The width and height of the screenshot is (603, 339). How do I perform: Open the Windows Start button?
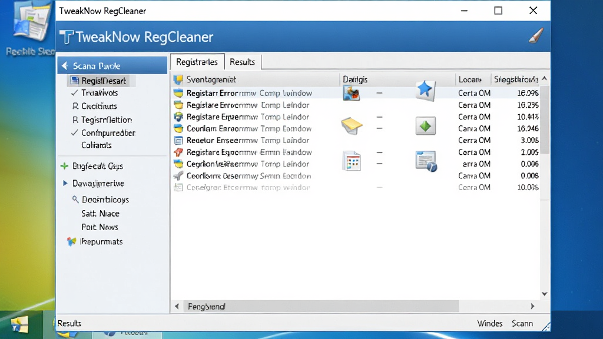[19, 325]
